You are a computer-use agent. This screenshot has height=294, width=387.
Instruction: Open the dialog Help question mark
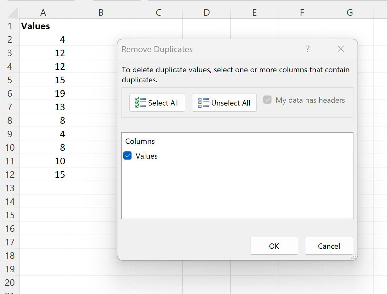click(x=308, y=49)
